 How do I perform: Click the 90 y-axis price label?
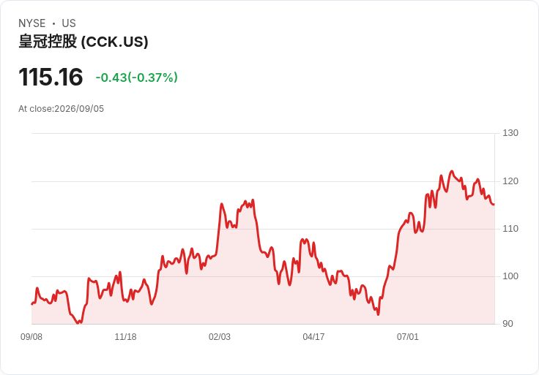click(x=508, y=324)
